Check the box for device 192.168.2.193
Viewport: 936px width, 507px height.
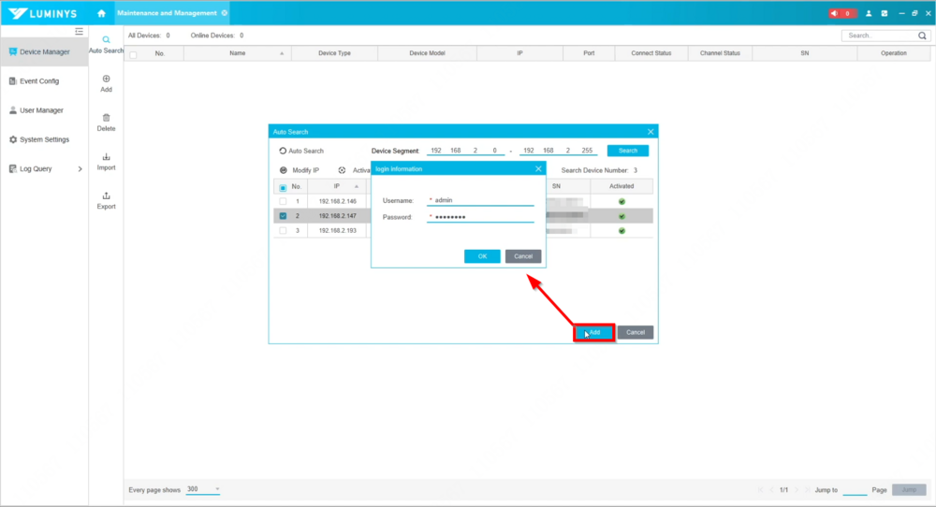coord(283,230)
